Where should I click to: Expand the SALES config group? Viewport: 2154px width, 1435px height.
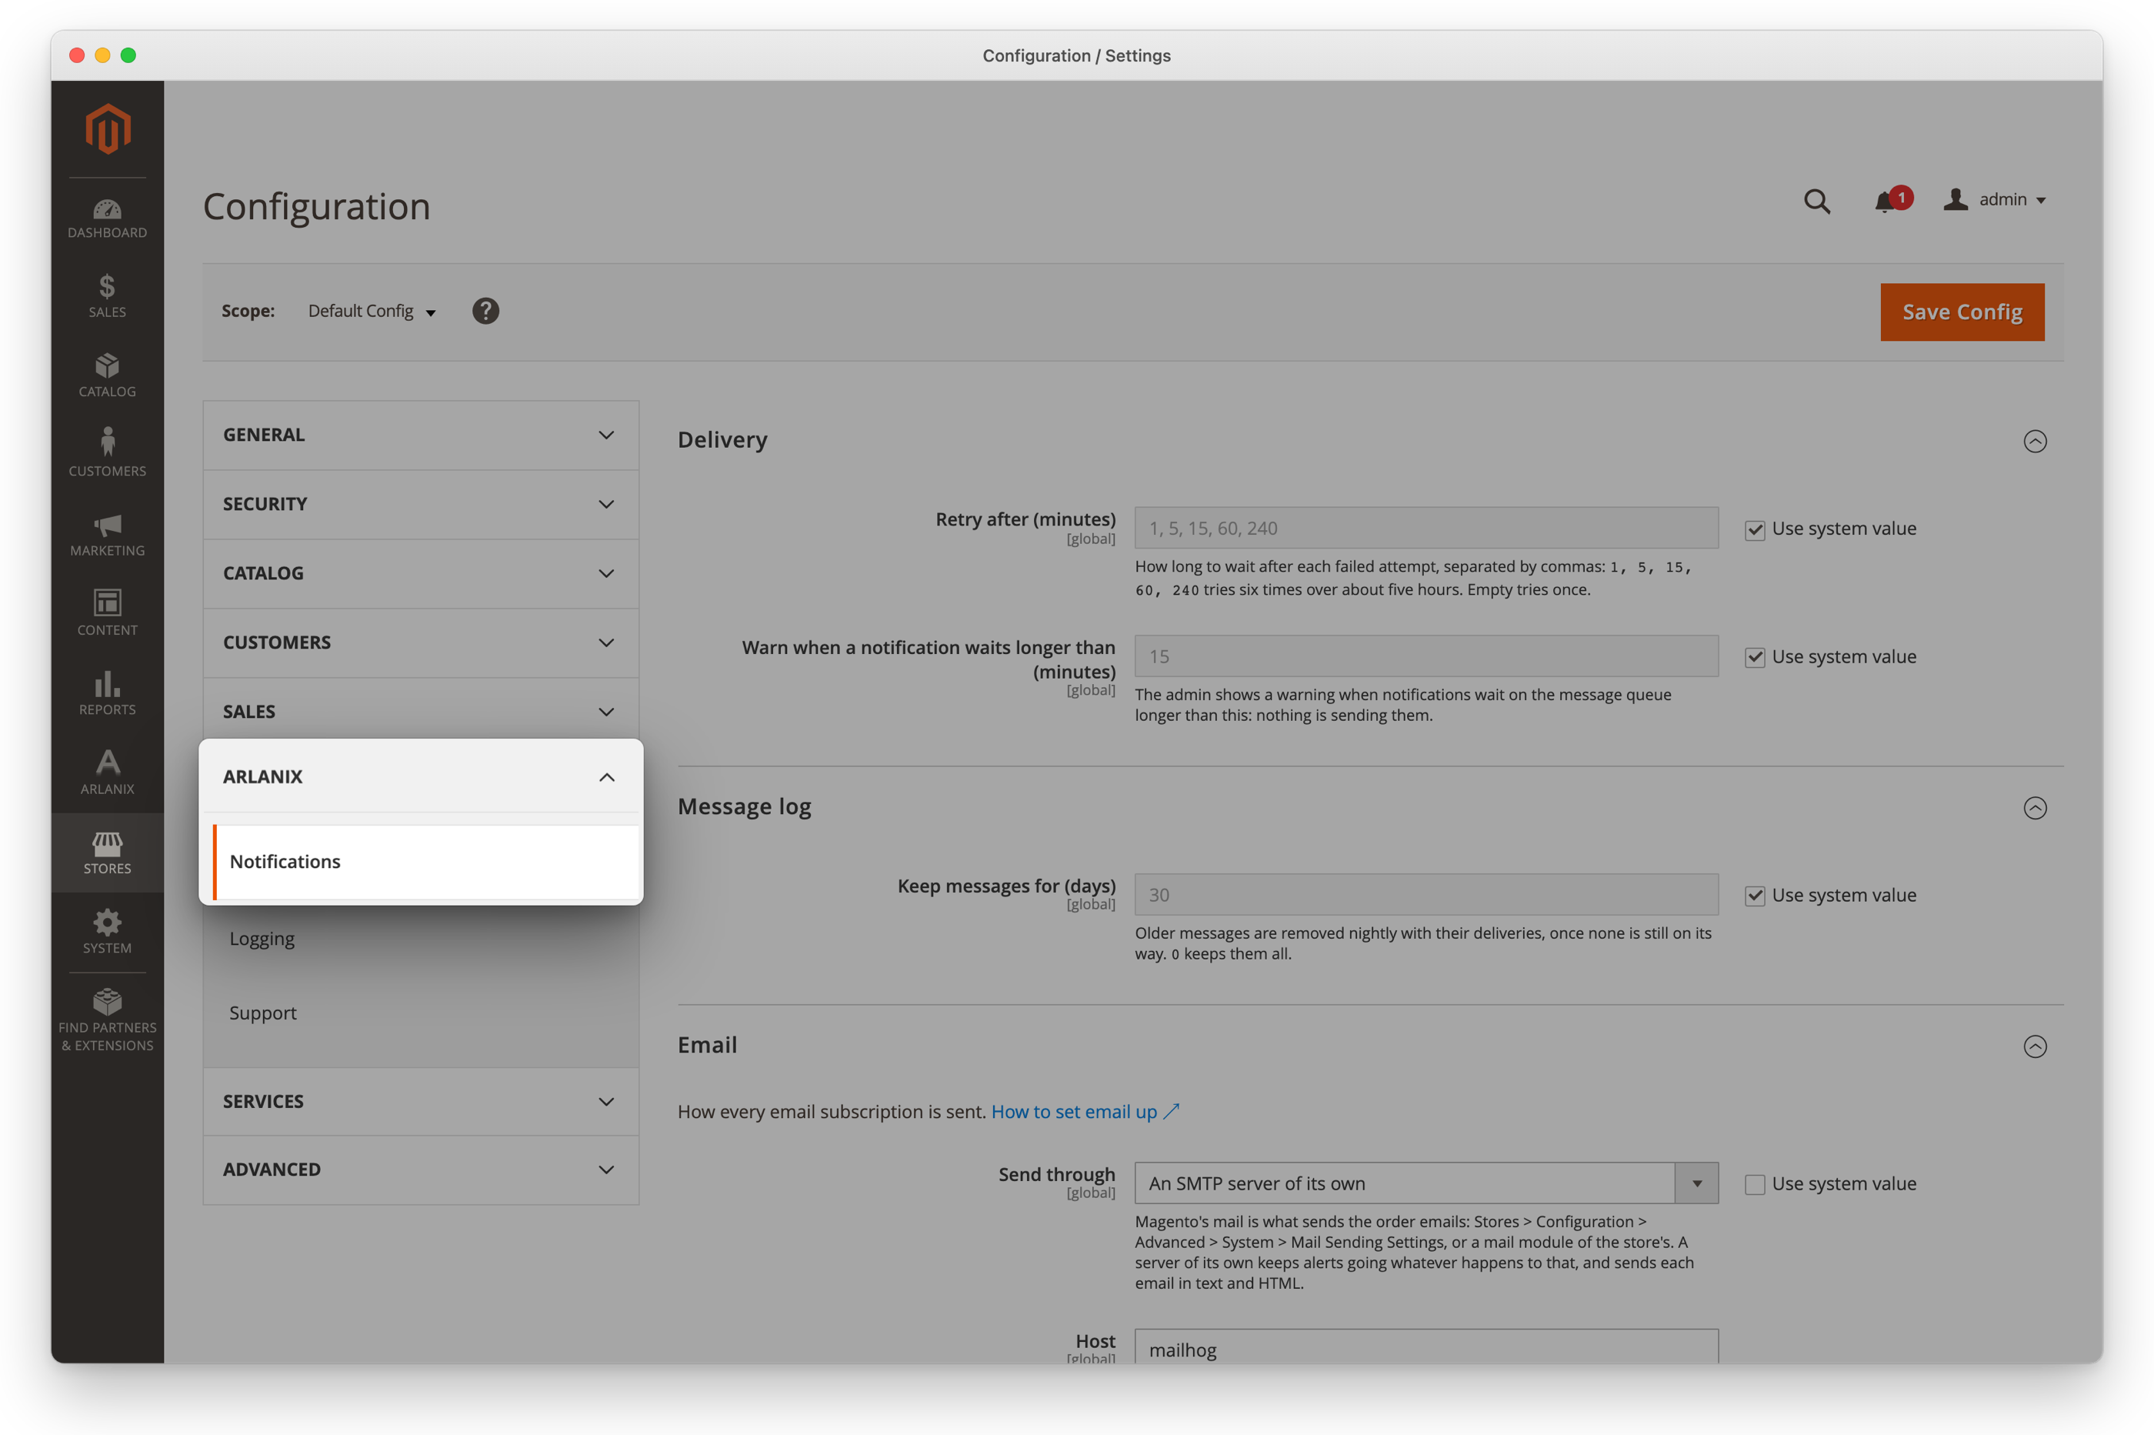[421, 712]
